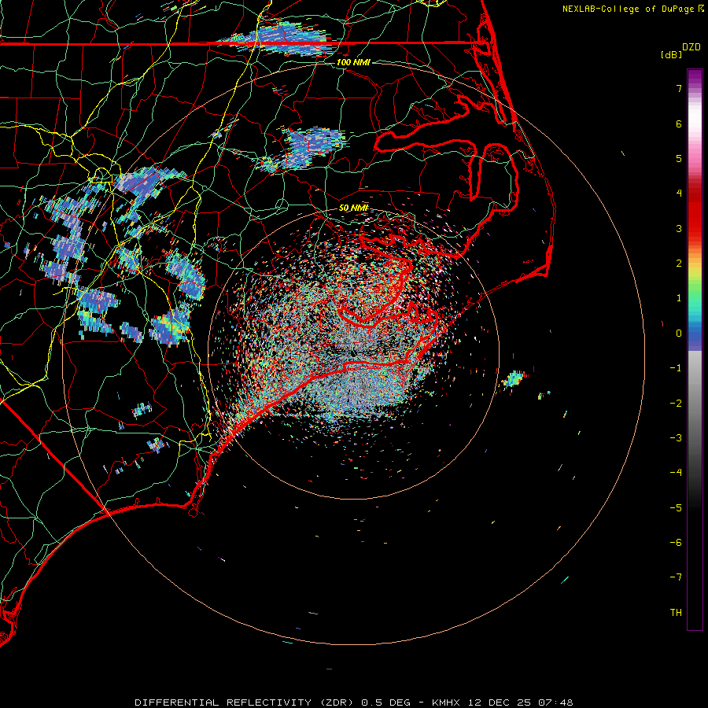Click the color scale value 6
Image resolution: width=708 pixels, height=708 pixels.
click(x=679, y=124)
